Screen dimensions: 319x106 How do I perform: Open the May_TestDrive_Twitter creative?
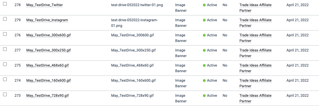[44, 5]
